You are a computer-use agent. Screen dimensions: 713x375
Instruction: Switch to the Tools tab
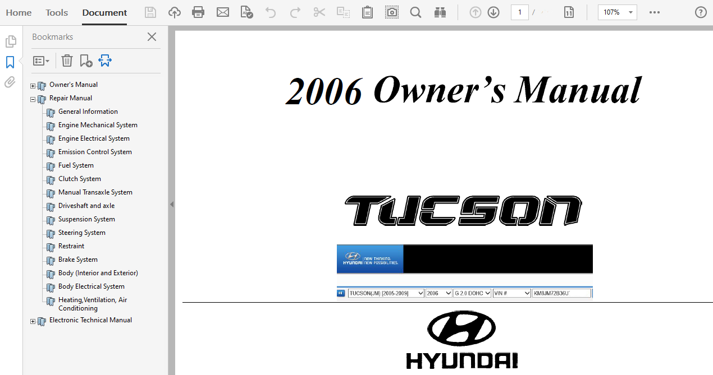tap(57, 12)
